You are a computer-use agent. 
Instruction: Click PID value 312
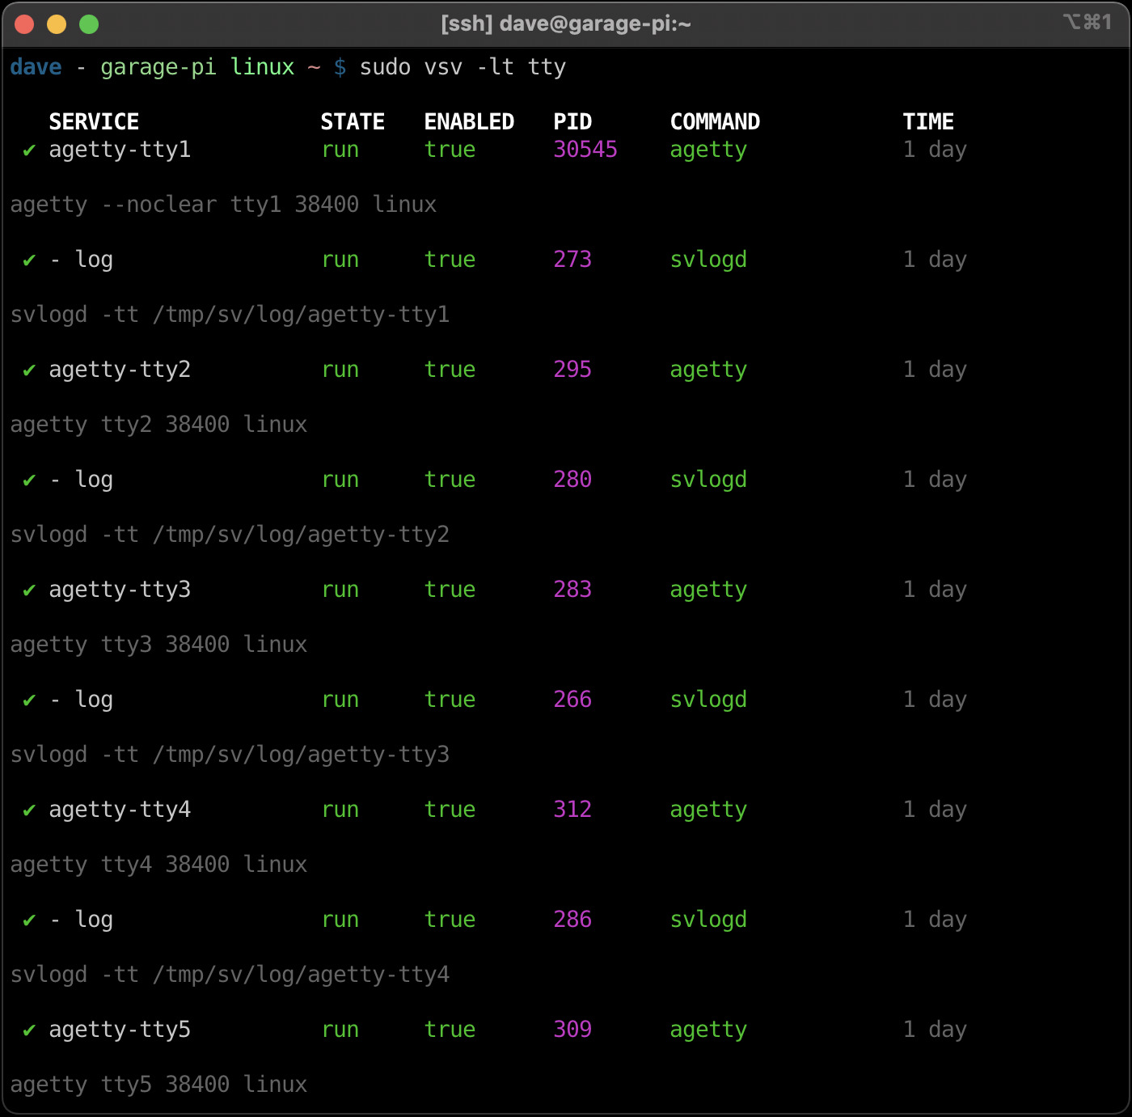(572, 810)
